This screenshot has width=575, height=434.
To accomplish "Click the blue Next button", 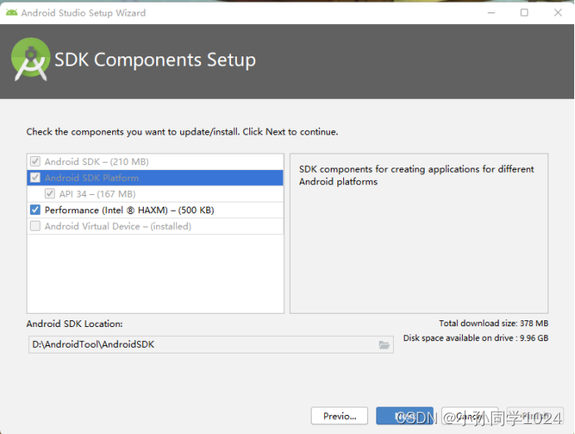I will [405, 416].
